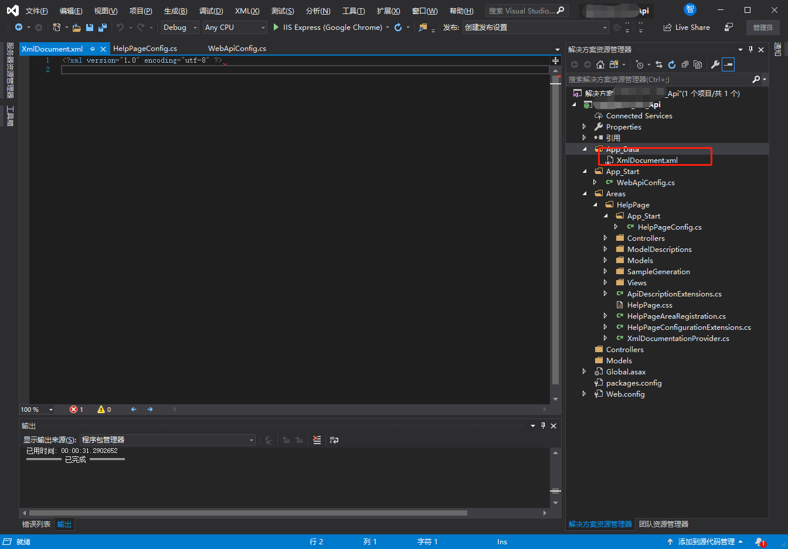This screenshot has height=549, width=788.
Task: Switch to Team Explorer tab (团队资源管理器)
Action: pos(664,524)
